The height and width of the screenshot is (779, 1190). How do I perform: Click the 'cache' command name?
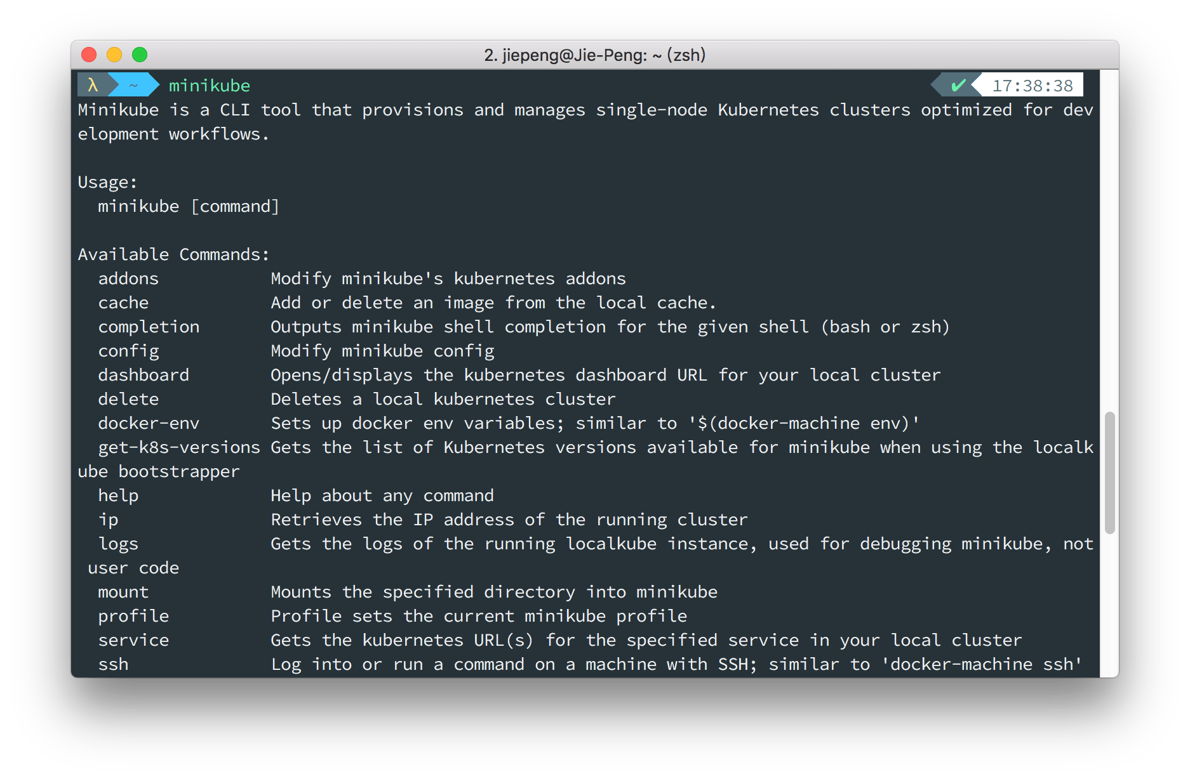pyautogui.click(x=123, y=303)
